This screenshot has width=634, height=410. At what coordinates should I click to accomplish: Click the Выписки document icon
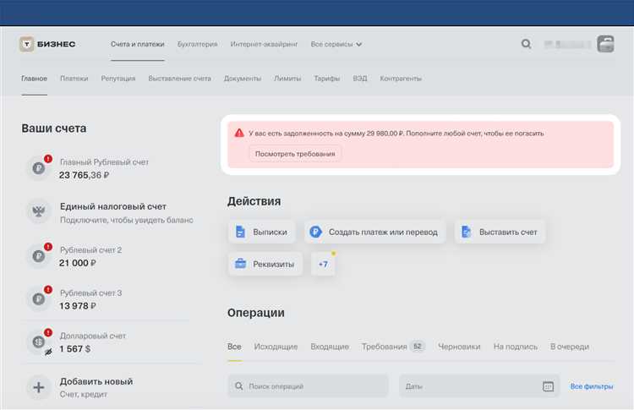pos(240,232)
